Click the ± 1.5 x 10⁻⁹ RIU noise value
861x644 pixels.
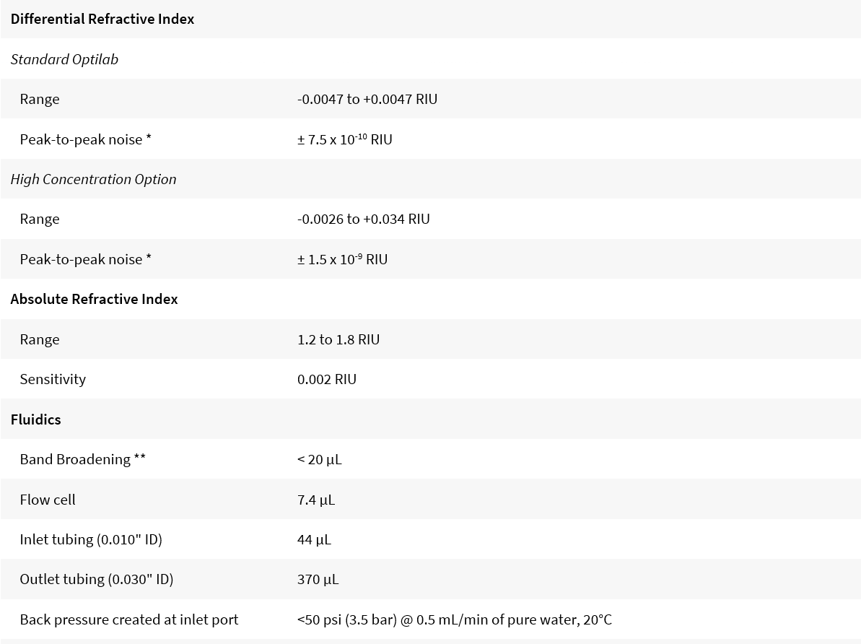coord(342,259)
